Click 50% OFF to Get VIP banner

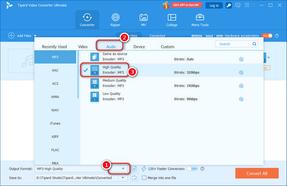[186, 5]
